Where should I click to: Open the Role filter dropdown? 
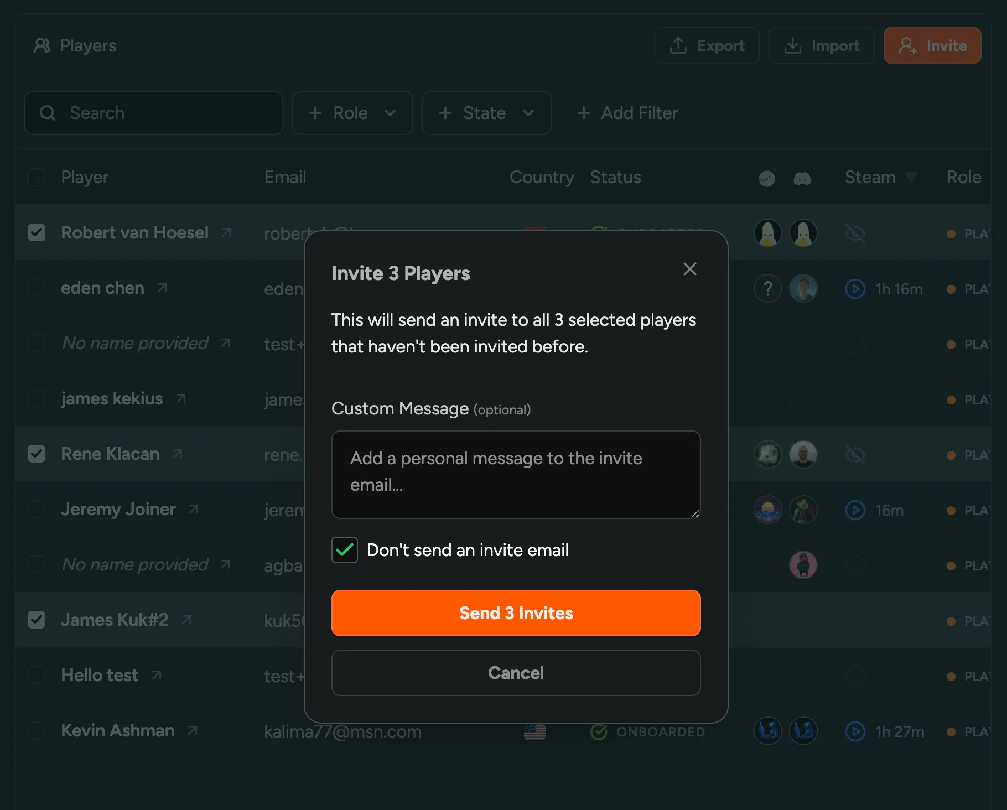pyautogui.click(x=352, y=113)
